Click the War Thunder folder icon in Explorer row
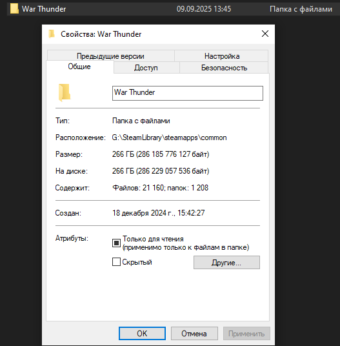The height and width of the screenshot is (346, 340). pyautogui.click(x=14, y=9)
